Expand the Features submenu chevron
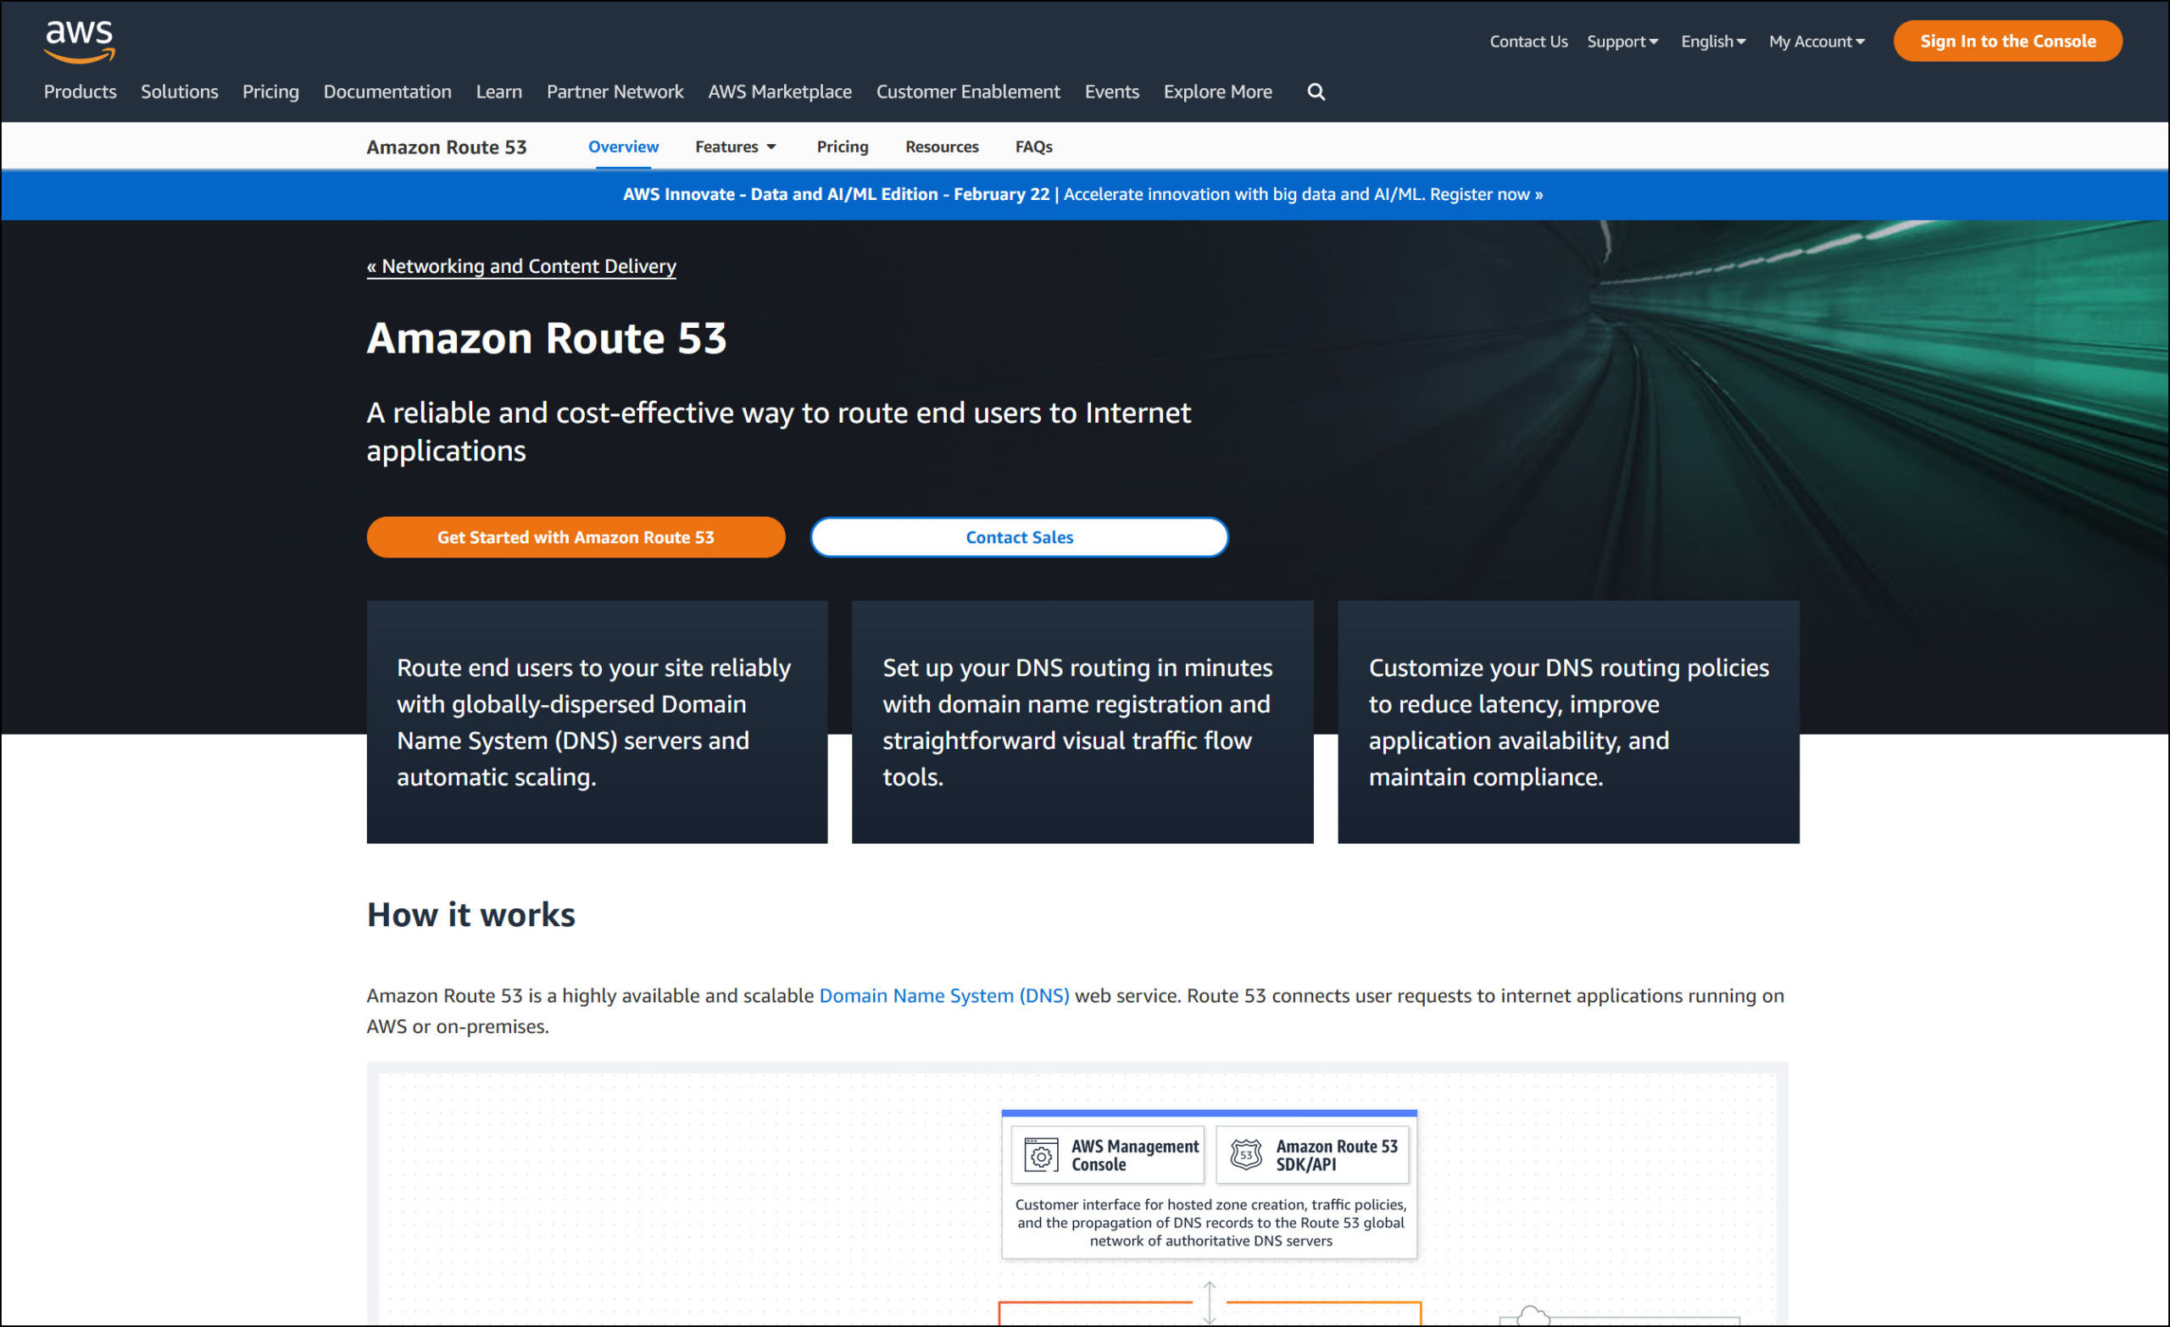 pyautogui.click(x=772, y=147)
